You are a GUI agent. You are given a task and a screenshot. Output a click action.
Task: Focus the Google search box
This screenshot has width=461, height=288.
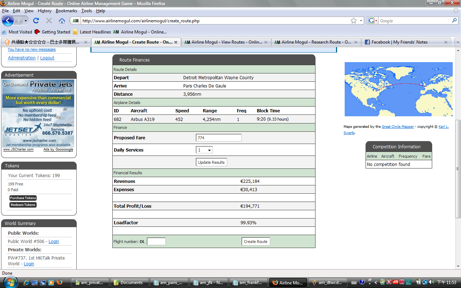click(415, 21)
